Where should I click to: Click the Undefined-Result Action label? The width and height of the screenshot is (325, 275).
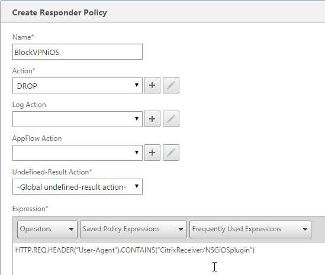(x=52, y=172)
